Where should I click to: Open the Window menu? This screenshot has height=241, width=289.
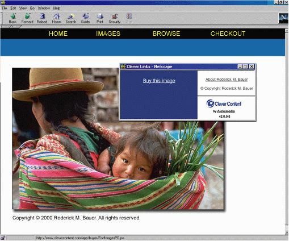44,8
